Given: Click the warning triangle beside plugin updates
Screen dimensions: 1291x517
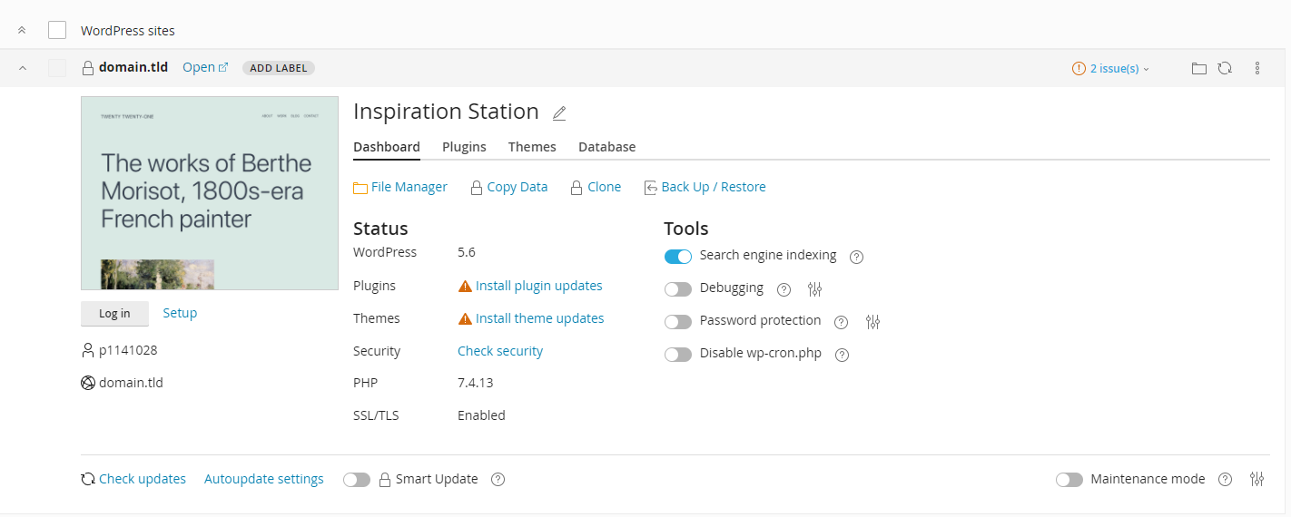Looking at the screenshot, I should point(465,286).
